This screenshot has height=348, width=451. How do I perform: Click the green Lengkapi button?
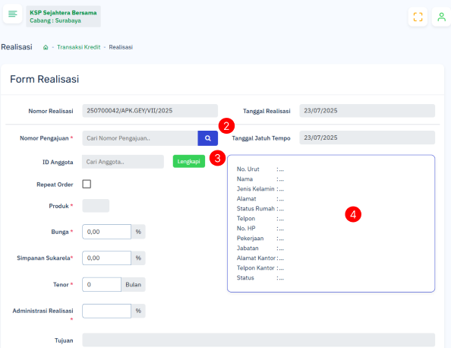(189, 162)
